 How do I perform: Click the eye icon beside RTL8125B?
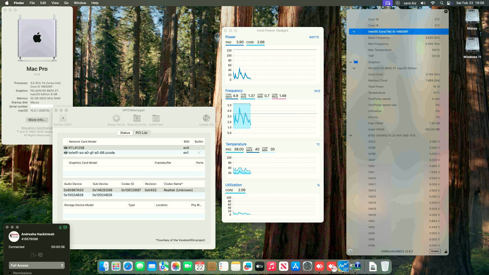(x=66, y=148)
